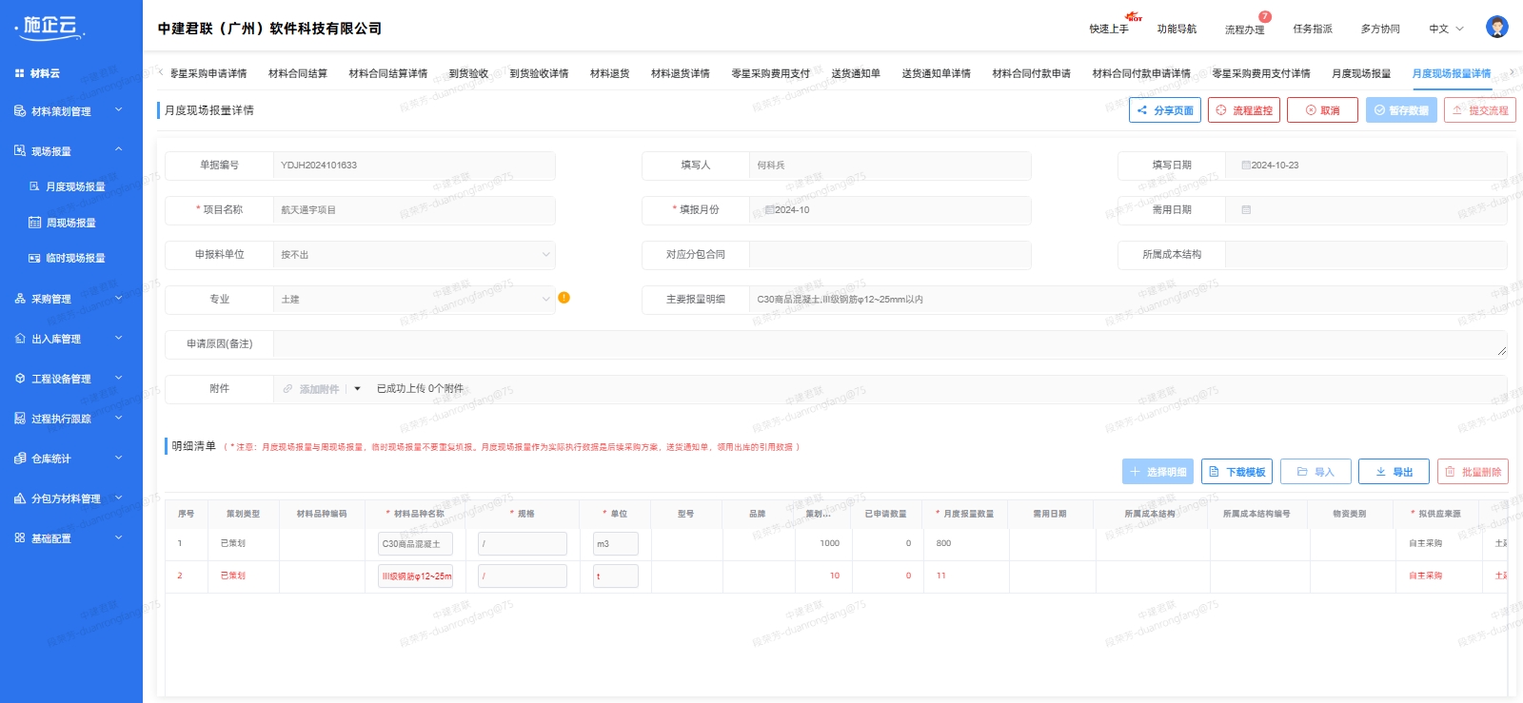Click the 单位 input showing m3
This screenshot has width=1523, height=703.
(x=616, y=544)
